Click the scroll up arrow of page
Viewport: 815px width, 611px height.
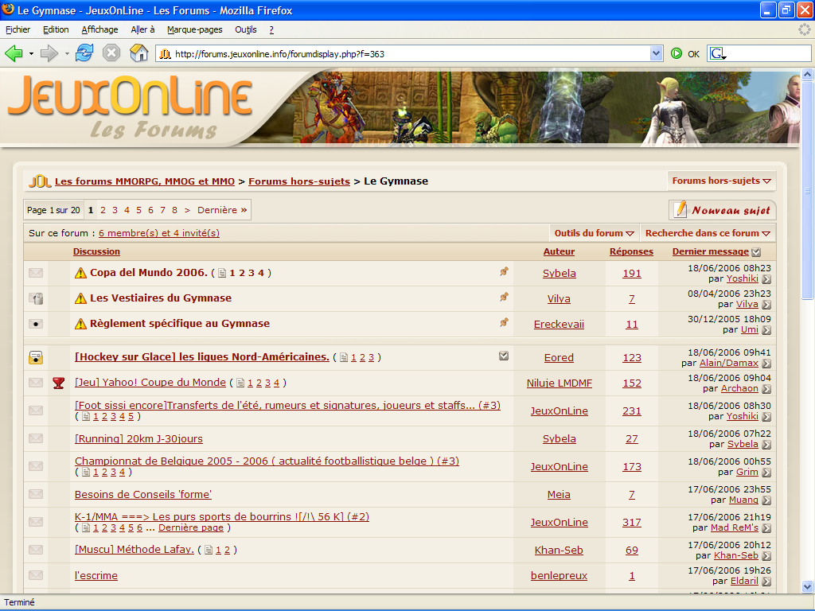(x=807, y=75)
